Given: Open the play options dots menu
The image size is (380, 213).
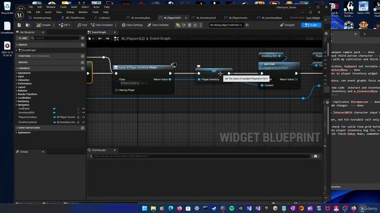Looking at the screenshot, I should click(x=201, y=25).
